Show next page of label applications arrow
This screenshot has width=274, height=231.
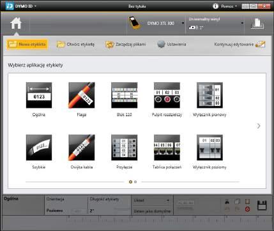[x=259, y=126]
